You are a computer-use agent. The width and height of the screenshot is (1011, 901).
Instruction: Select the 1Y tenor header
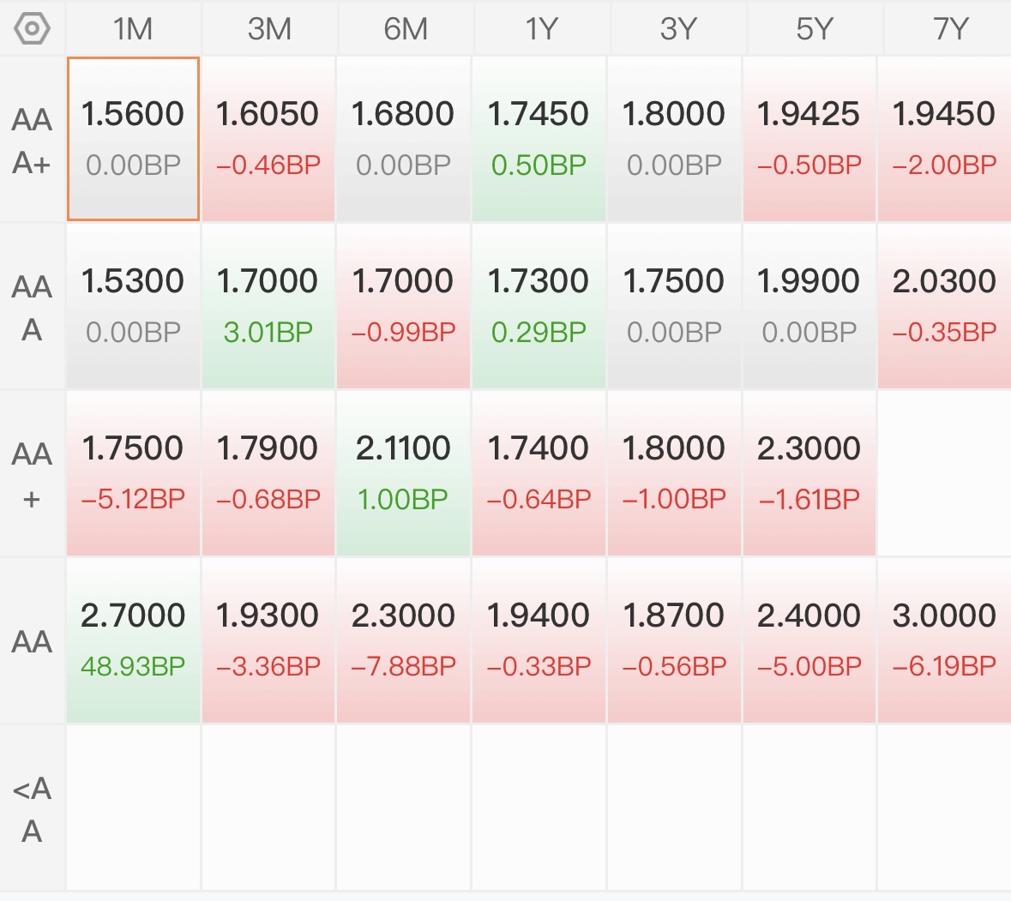click(x=541, y=29)
